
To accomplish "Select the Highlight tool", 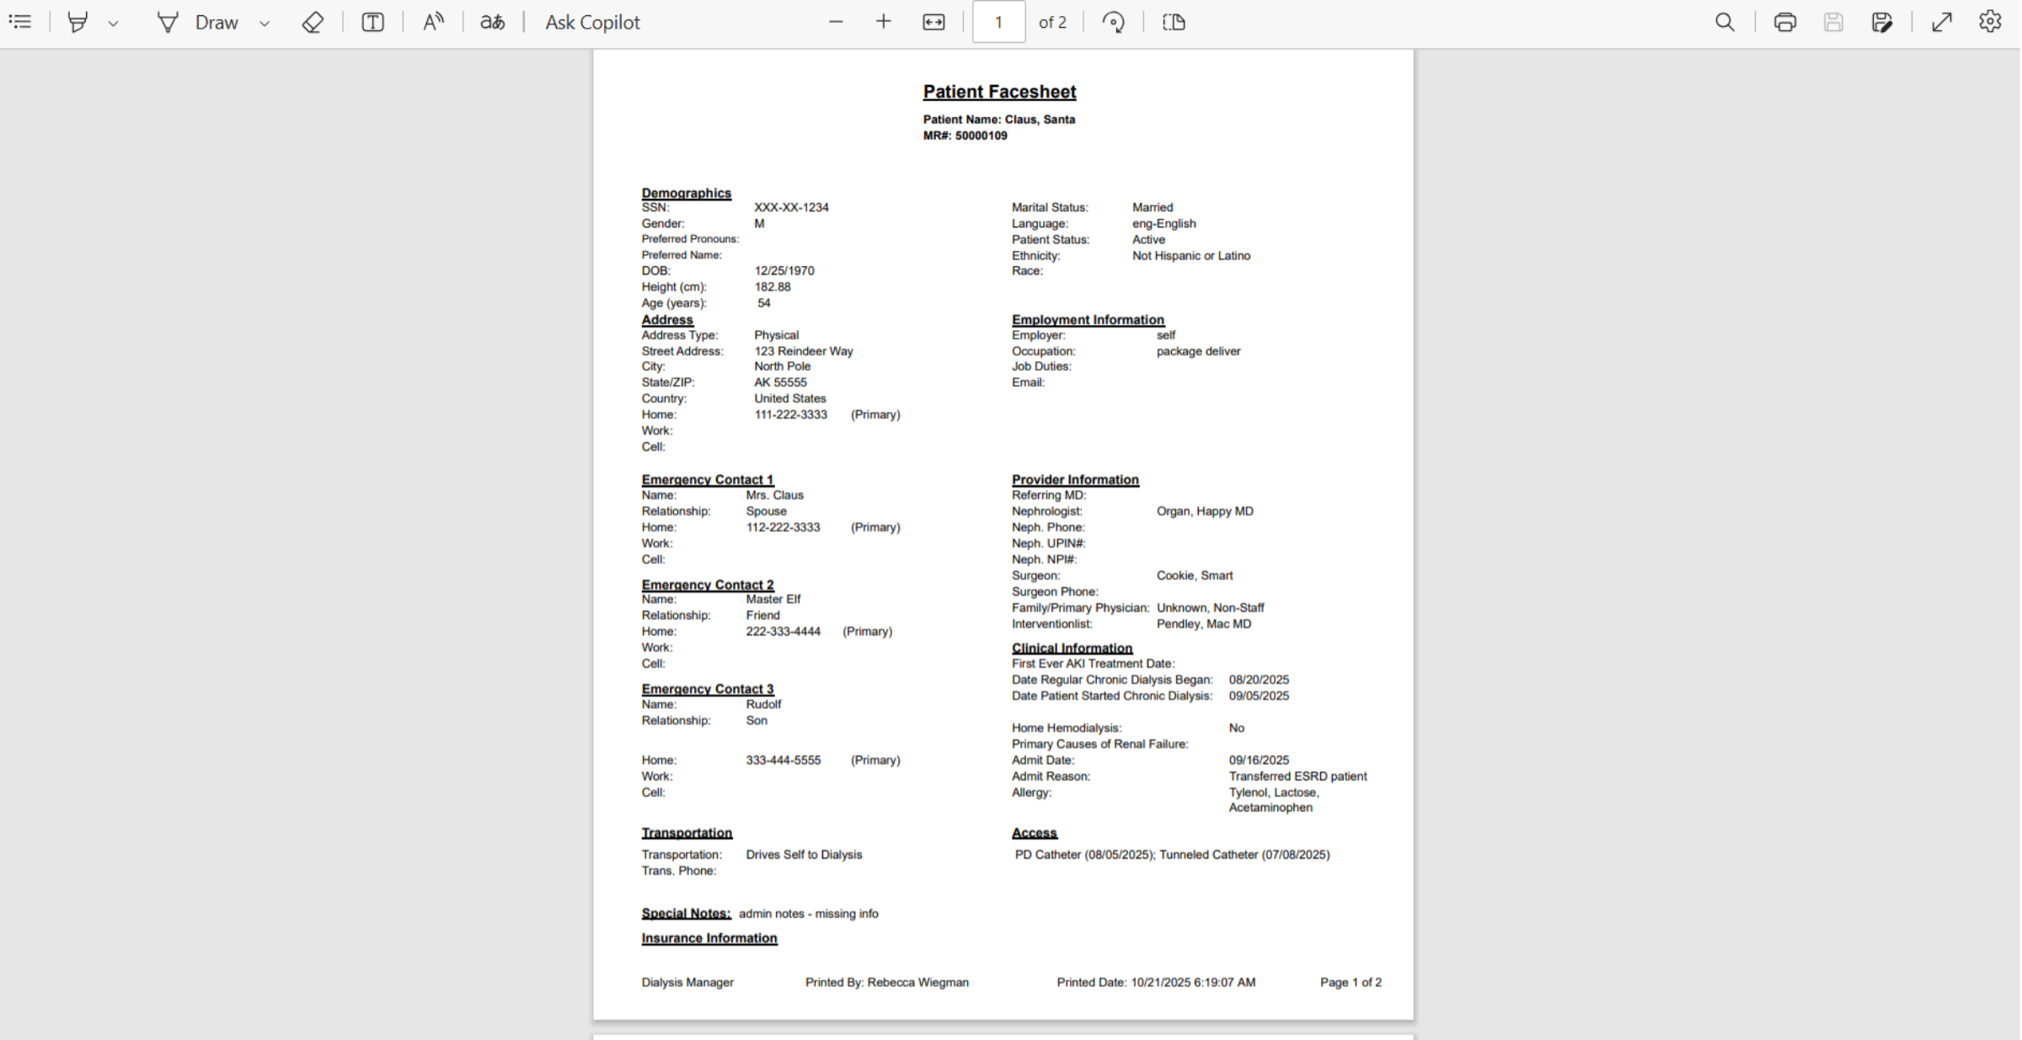I will (x=78, y=22).
